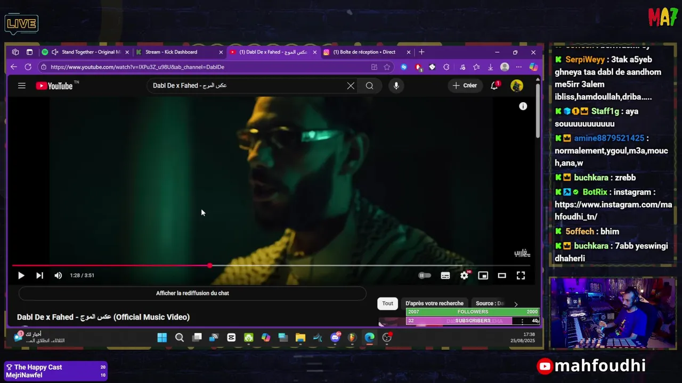Viewport: 682px width, 383px height.
Task: Open Task View on taskbar
Action: click(x=197, y=338)
